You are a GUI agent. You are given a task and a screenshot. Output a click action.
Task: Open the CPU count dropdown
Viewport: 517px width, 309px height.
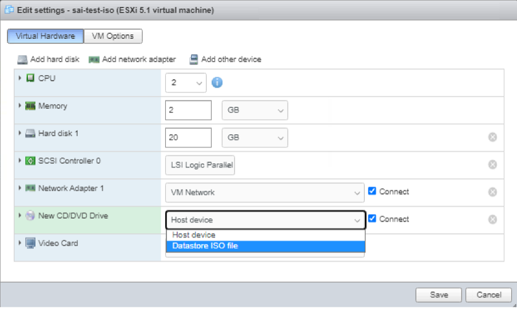pyautogui.click(x=186, y=83)
